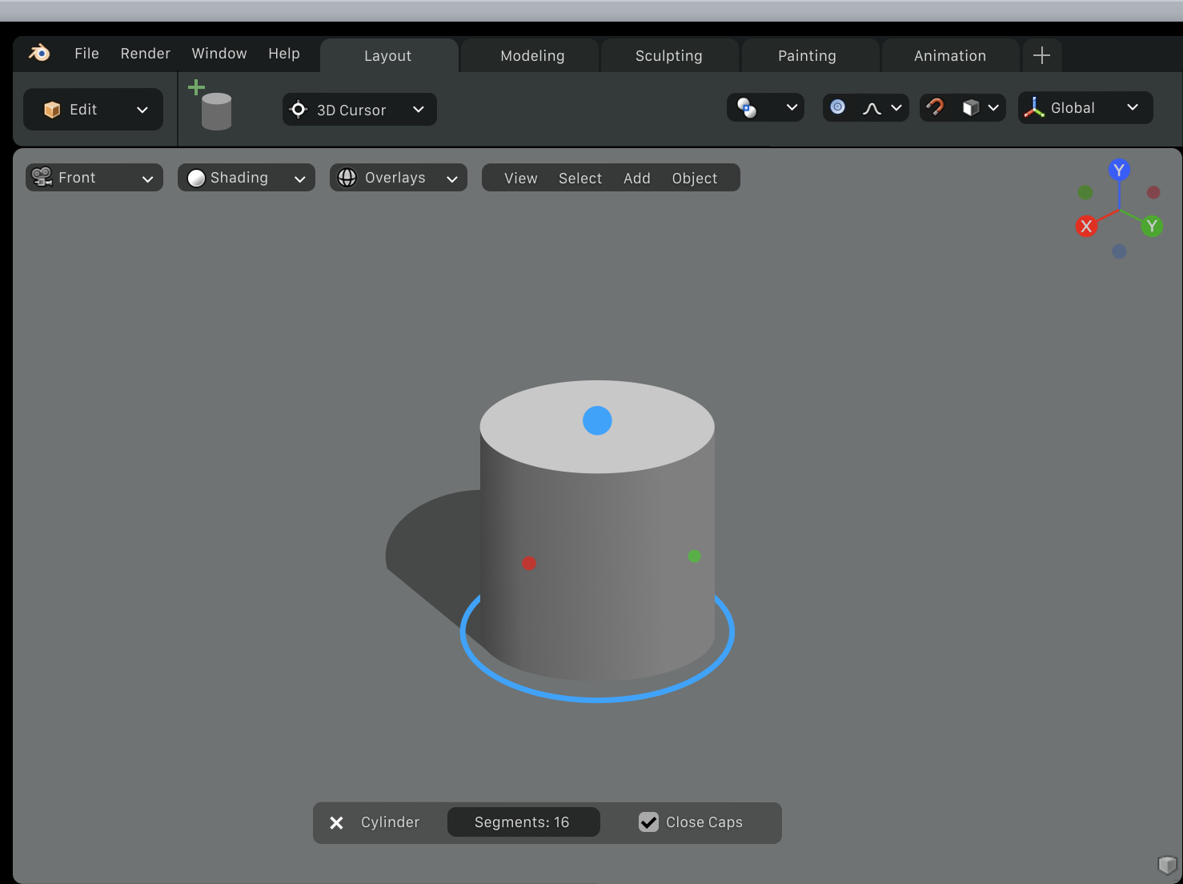Screen dimensions: 1183x884
Task: Click the proportional editing circle icon
Action: point(838,107)
